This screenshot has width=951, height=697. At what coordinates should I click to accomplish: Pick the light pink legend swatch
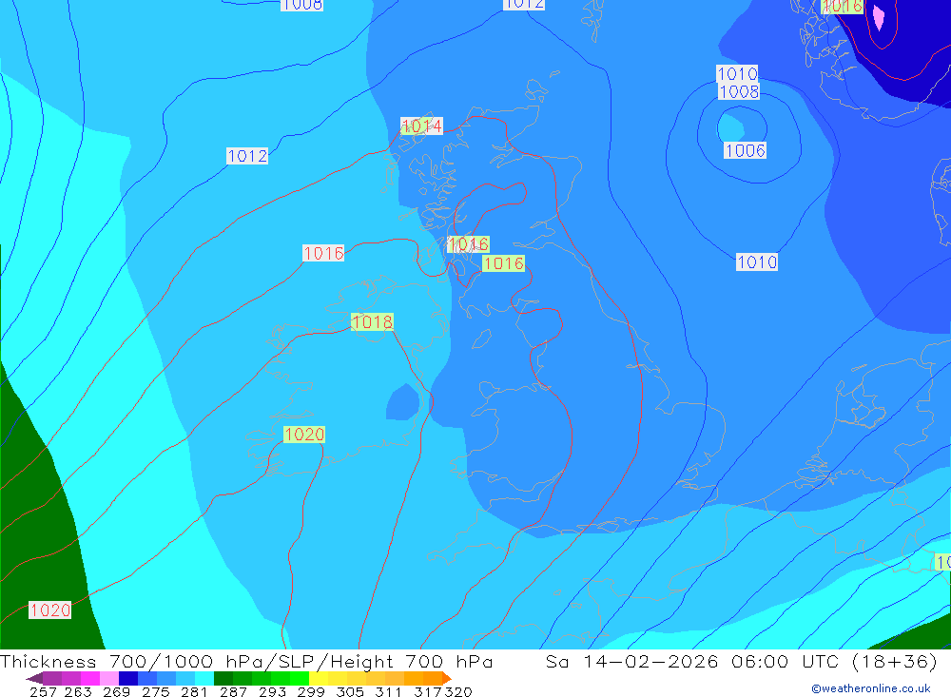click(109, 678)
